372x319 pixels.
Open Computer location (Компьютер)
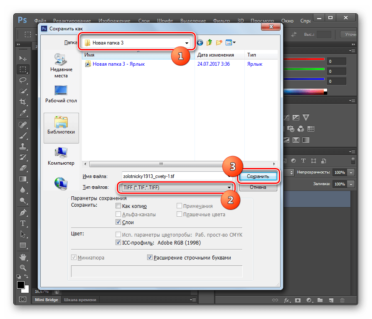tap(61, 156)
